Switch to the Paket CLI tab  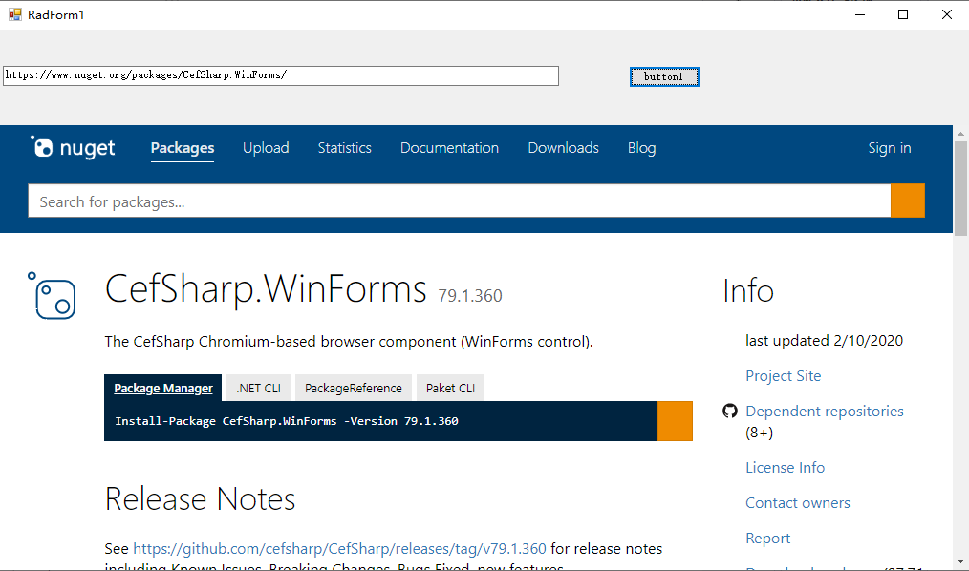point(450,388)
